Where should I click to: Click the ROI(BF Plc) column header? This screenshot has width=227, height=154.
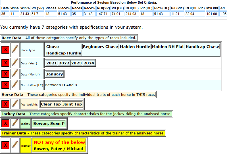195,8
